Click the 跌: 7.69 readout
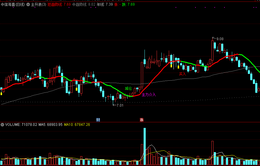Screen dimensions: 260x166 (128, 5)
